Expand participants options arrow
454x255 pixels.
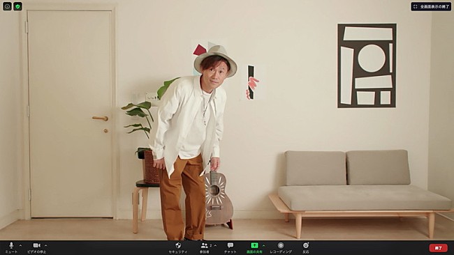tap(215, 246)
